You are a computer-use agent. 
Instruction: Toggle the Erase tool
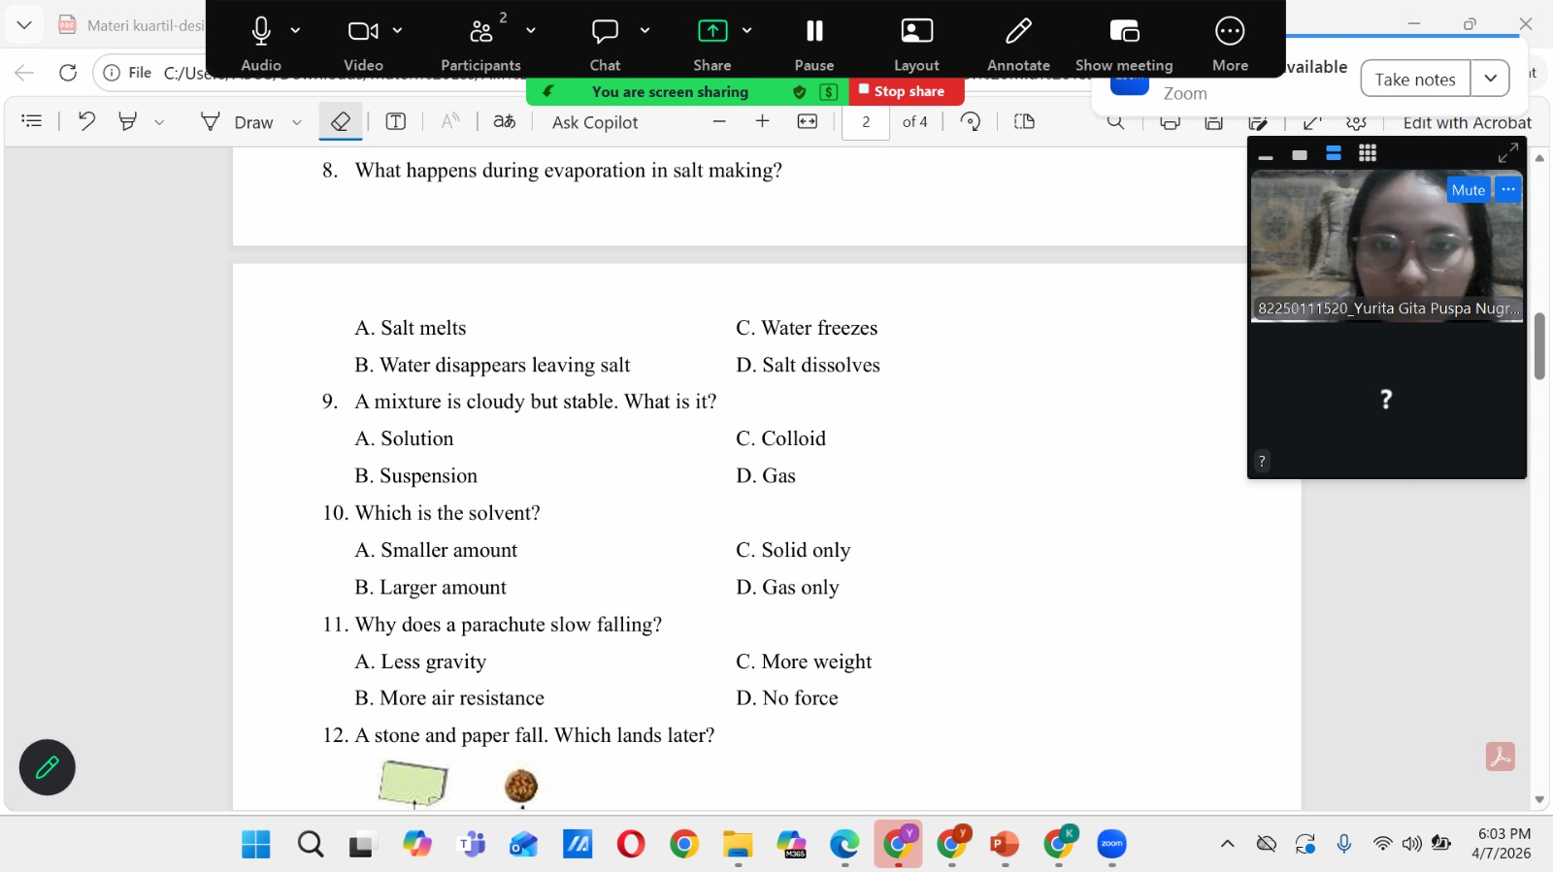341,121
